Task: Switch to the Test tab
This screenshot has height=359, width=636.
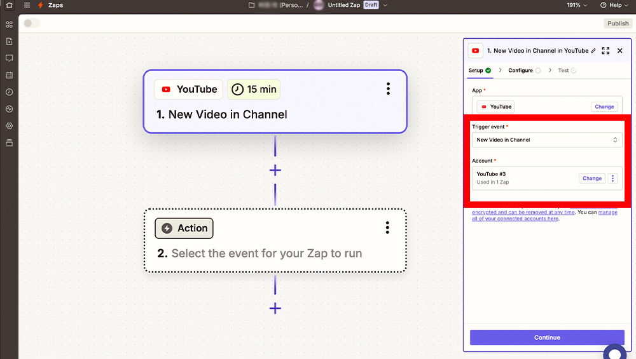Action: point(567,71)
